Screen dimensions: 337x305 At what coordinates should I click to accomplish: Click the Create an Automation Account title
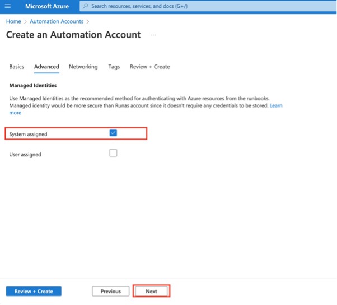click(x=73, y=35)
